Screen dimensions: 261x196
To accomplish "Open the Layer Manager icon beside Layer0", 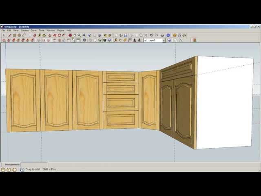I will pos(169,40).
